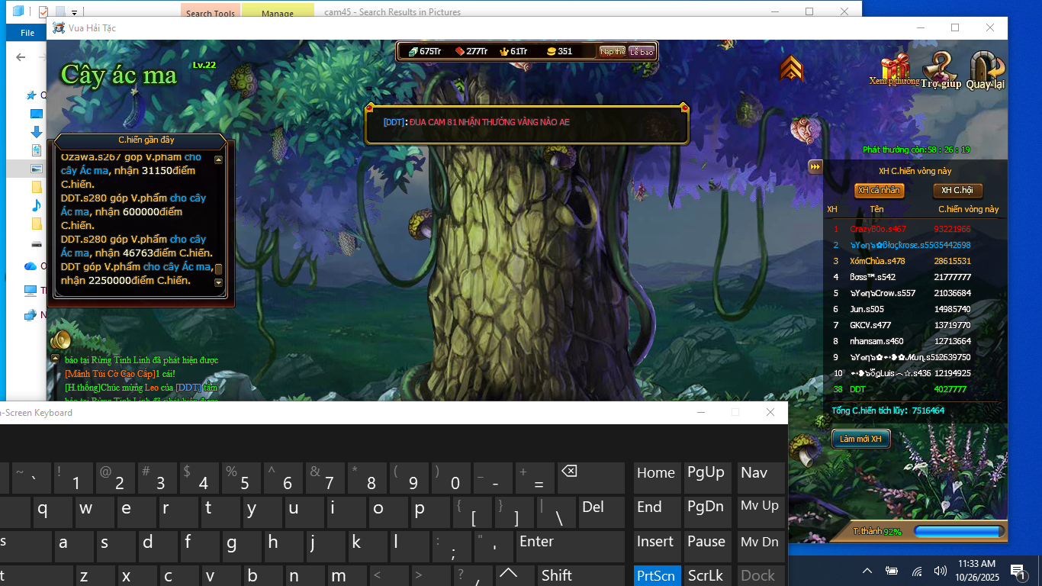Click the taskbar battery icon
Image resolution: width=1042 pixels, height=586 pixels.
point(891,571)
